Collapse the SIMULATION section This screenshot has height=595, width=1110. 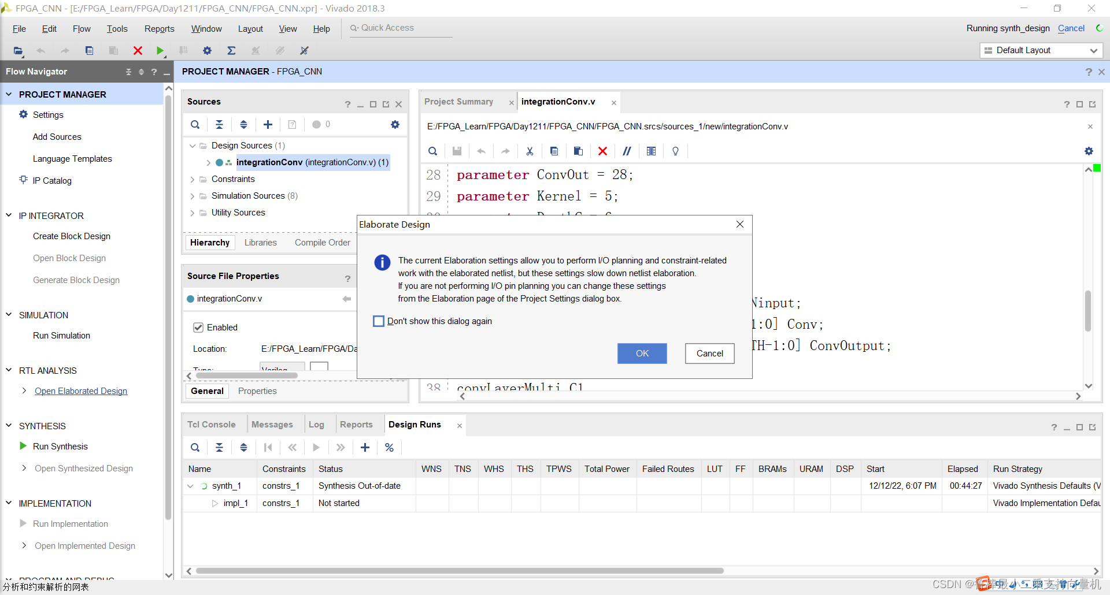click(x=9, y=315)
